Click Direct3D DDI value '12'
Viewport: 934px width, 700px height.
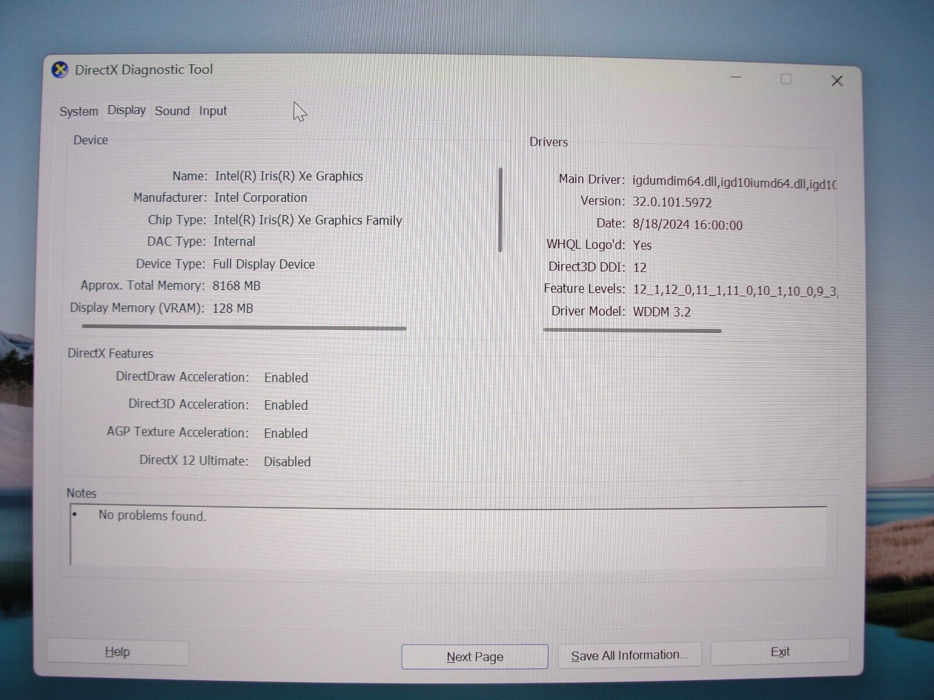click(640, 268)
